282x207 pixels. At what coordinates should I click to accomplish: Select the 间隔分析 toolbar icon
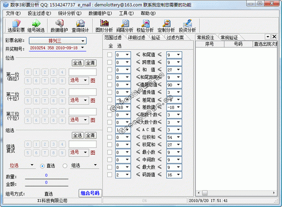pyautogui.click(x=125, y=26)
